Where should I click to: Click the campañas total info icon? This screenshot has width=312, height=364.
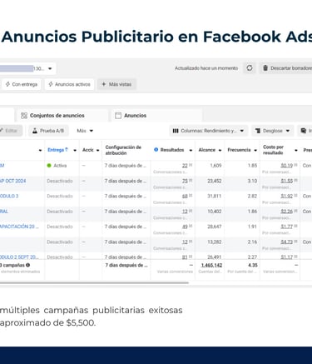[x=27, y=265]
